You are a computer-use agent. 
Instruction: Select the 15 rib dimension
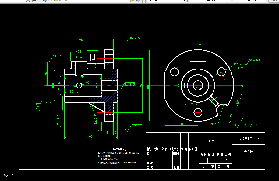(91, 107)
